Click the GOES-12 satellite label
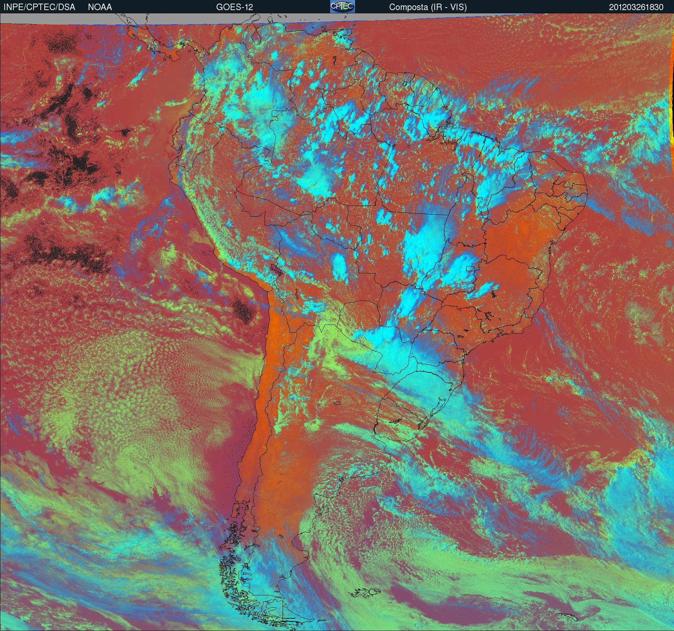The width and height of the screenshot is (674, 631). (234, 7)
